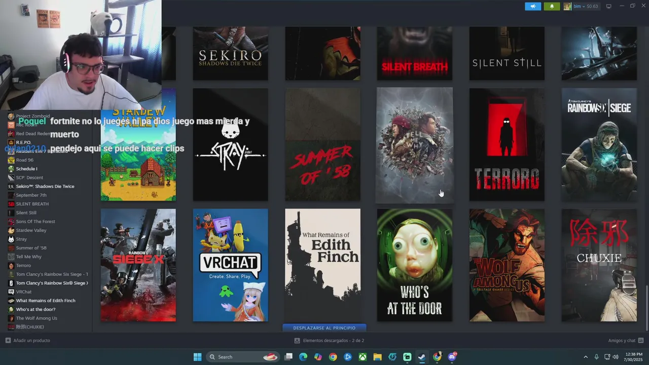Click the library vertical scrollbar thumb
This screenshot has height=365, width=649.
646,308
